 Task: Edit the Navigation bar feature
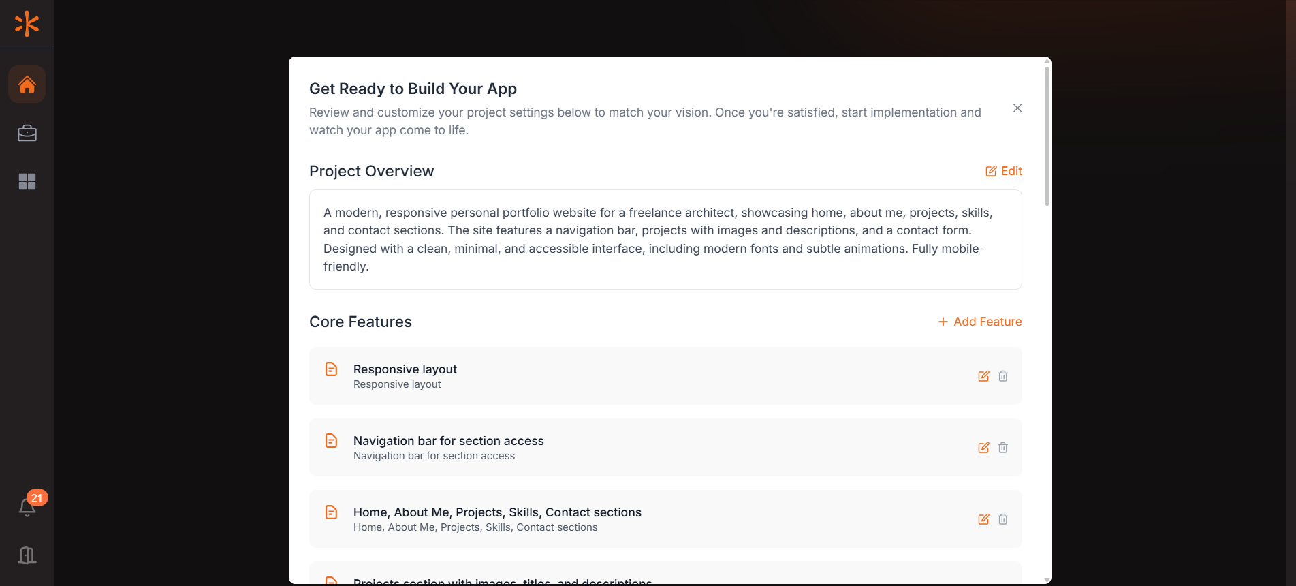click(983, 448)
